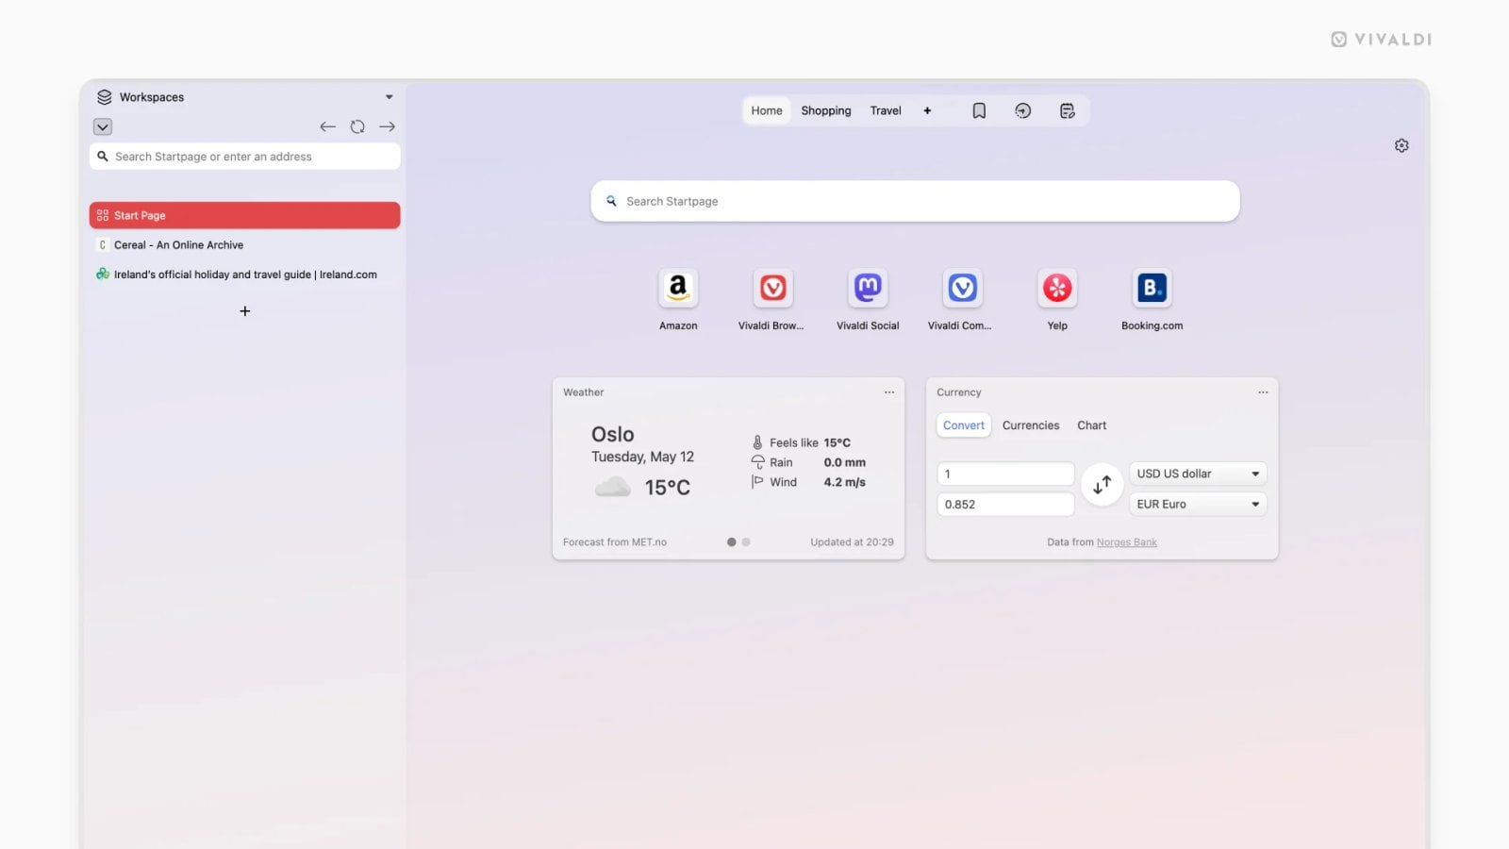Open the Booking.com speed dial
Image resolution: width=1509 pixels, height=849 pixels.
1152,288
